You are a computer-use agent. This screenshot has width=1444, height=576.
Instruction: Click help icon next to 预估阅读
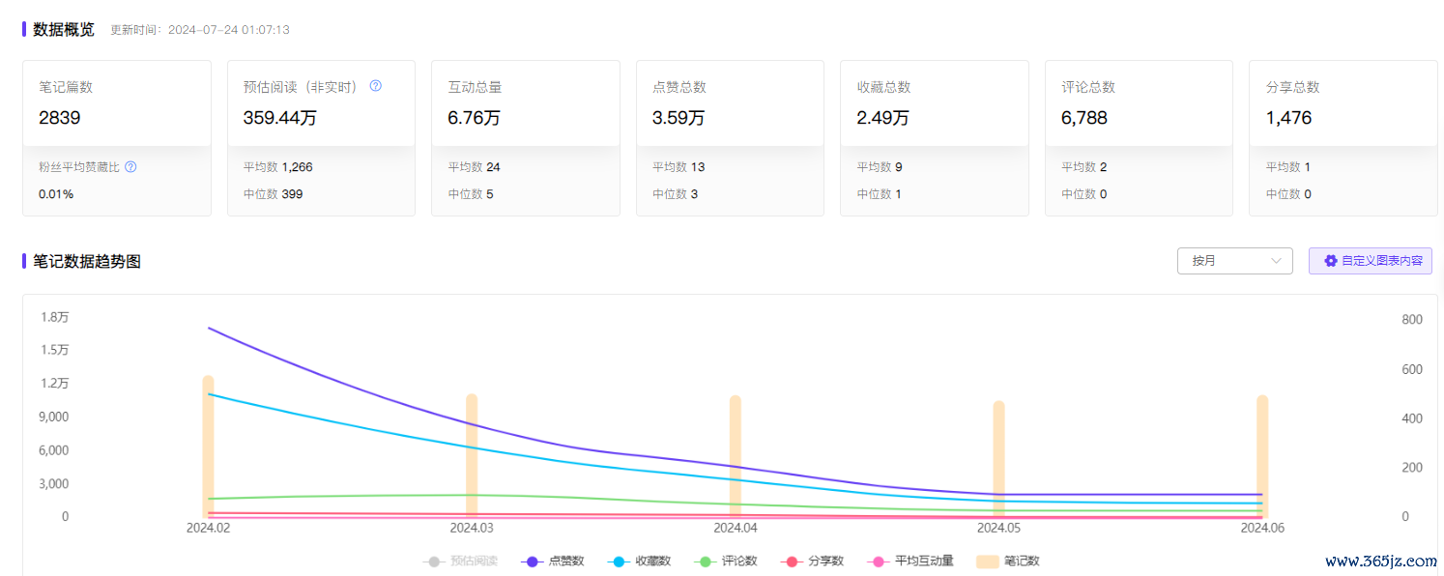click(x=376, y=86)
